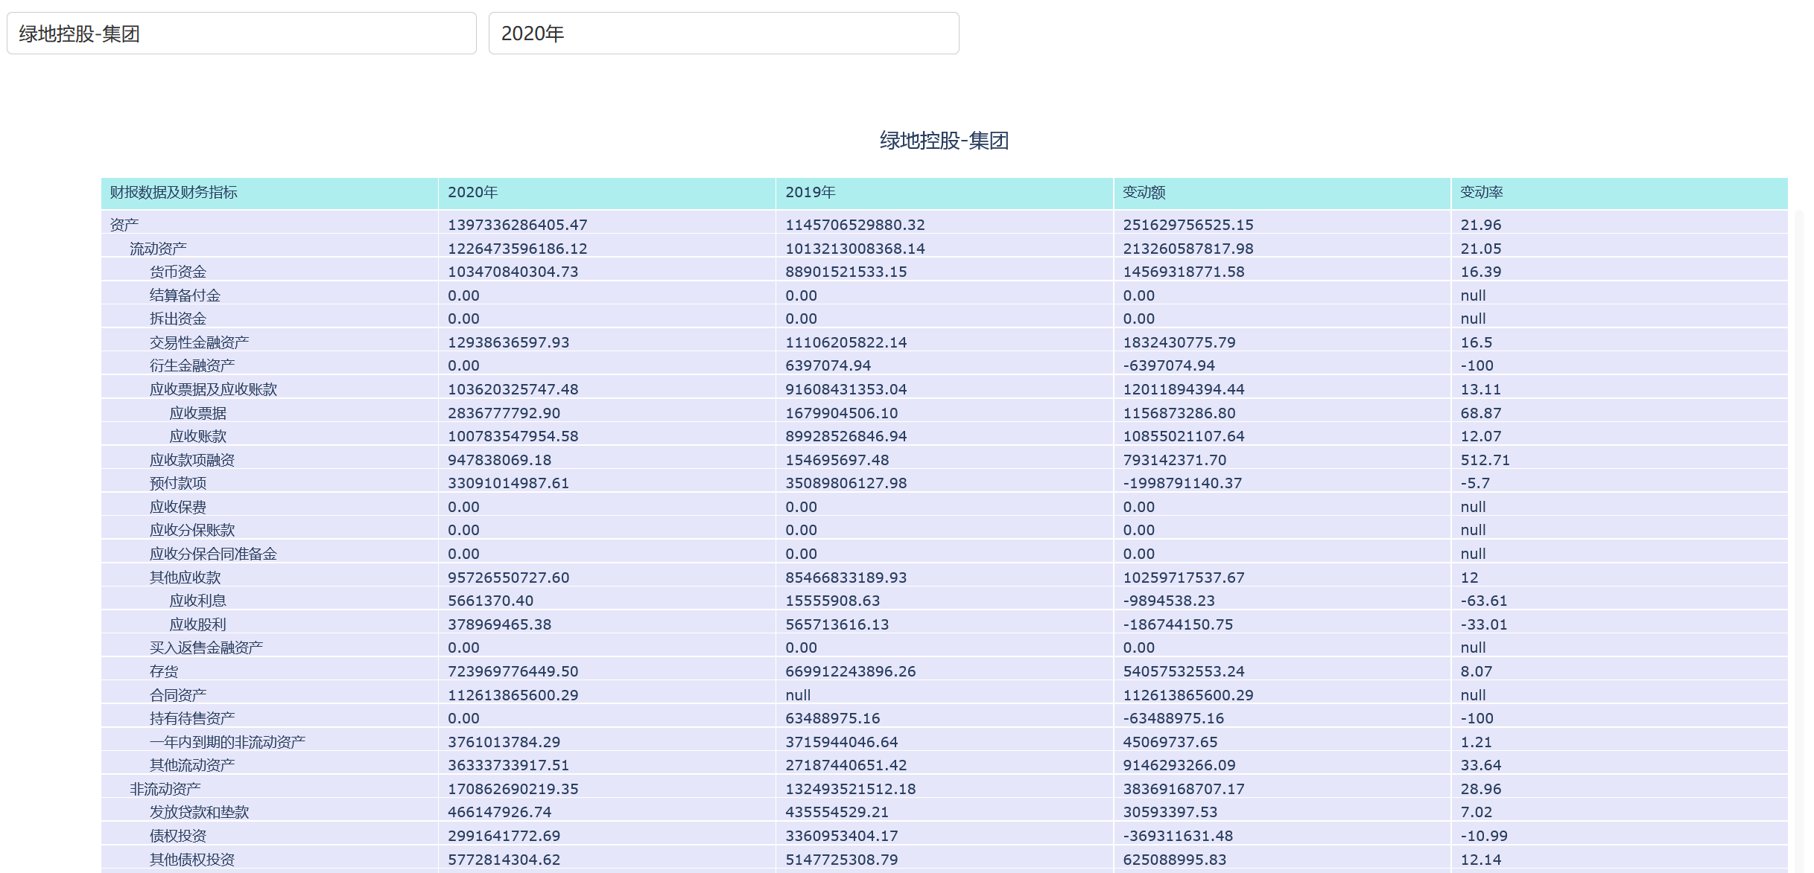Click the change rate 512.71
1814x873 pixels.
pyautogui.click(x=1485, y=460)
